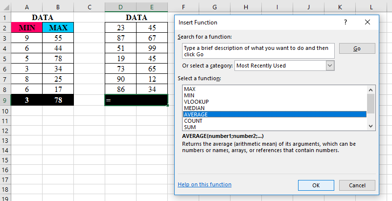Click the function list scroll down arrow

pos(371,126)
